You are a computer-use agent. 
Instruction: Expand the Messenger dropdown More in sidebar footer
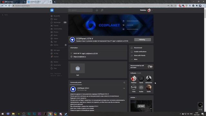coord(59,76)
